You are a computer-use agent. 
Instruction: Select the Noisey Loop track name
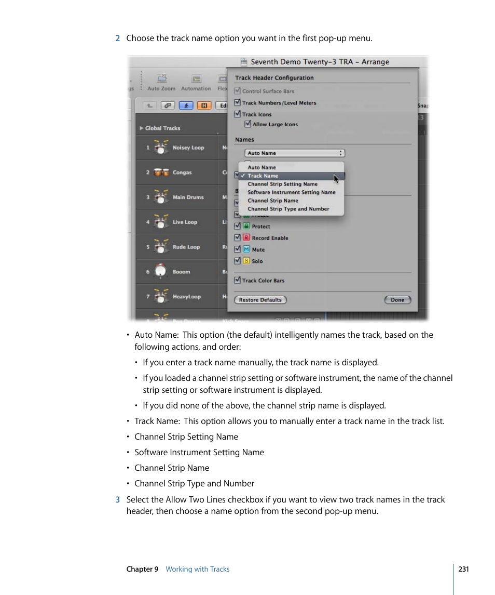[x=188, y=148]
